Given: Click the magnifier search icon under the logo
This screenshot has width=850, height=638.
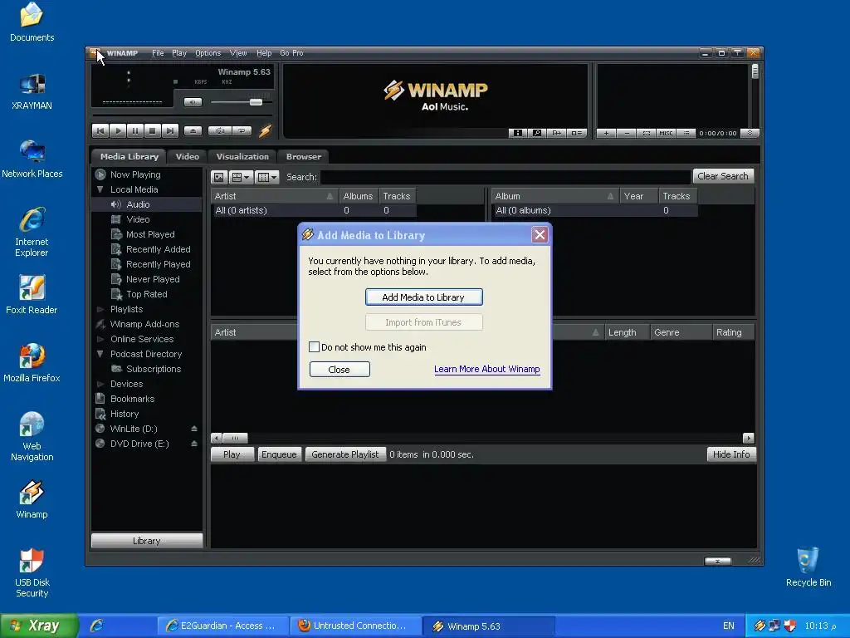Looking at the screenshot, I should point(537,133).
